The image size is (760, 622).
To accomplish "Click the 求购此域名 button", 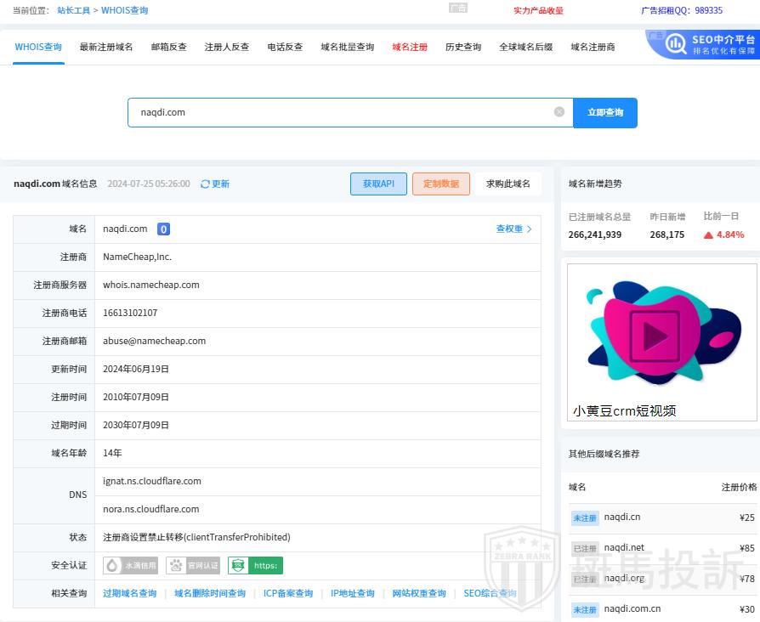I will pos(508,184).
